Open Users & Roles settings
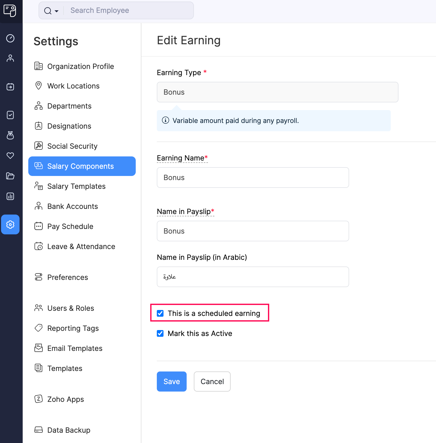436x443 pixels. coord(70,308)
